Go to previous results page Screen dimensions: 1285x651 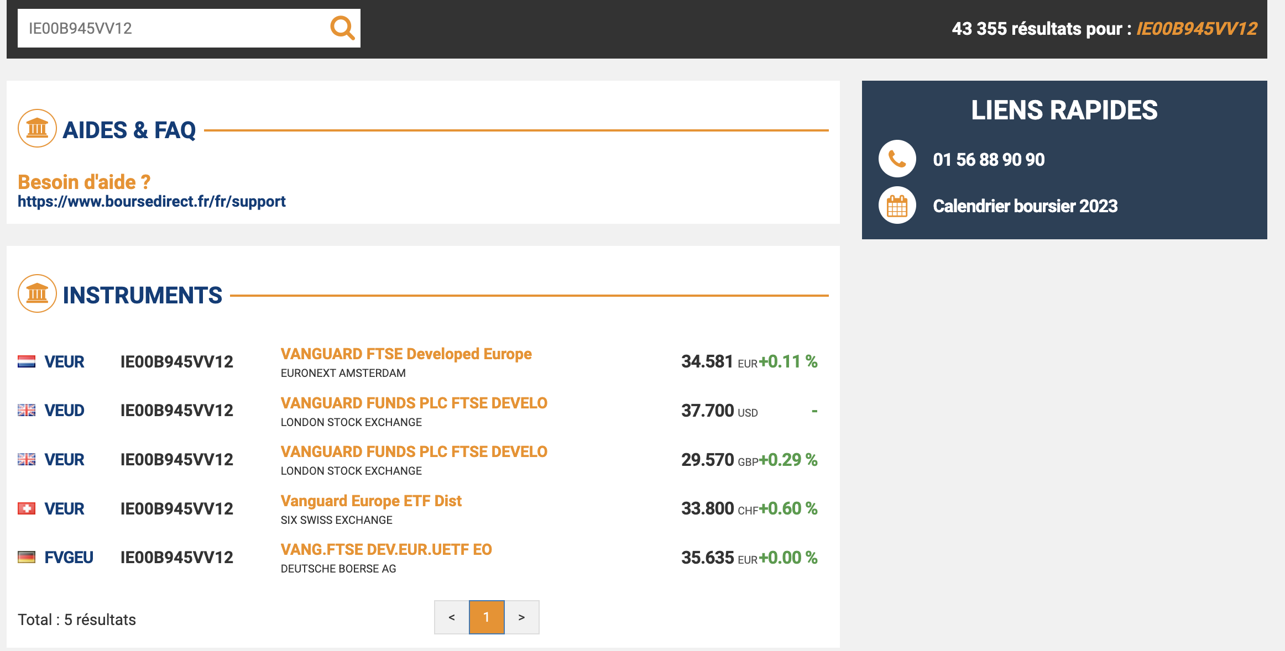coord(452,617)
